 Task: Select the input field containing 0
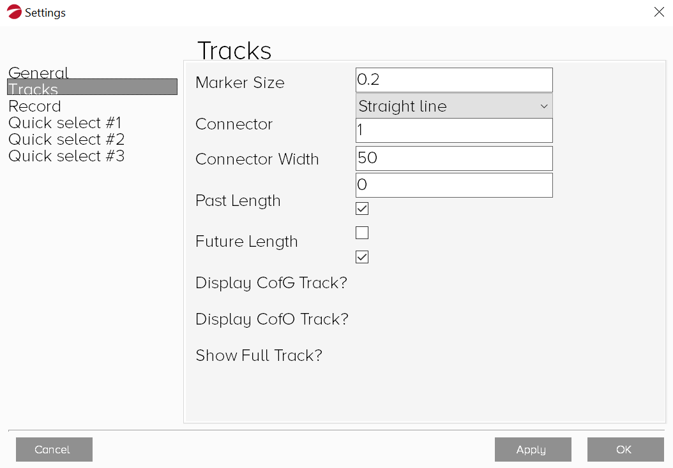(x=453, y=185)
